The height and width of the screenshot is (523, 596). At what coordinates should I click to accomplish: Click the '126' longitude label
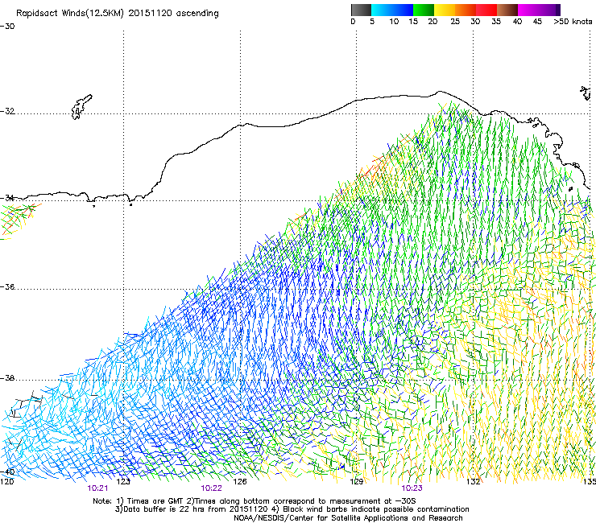[x=240, y=482]
